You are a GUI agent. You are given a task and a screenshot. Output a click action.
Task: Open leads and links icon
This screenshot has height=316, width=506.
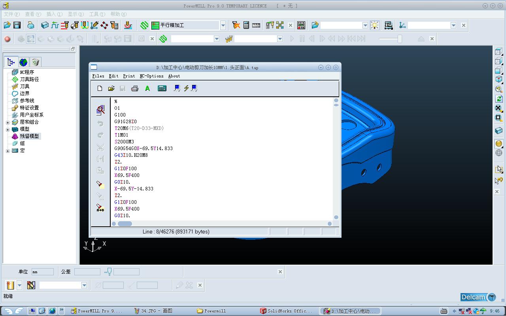coord(85,25)
